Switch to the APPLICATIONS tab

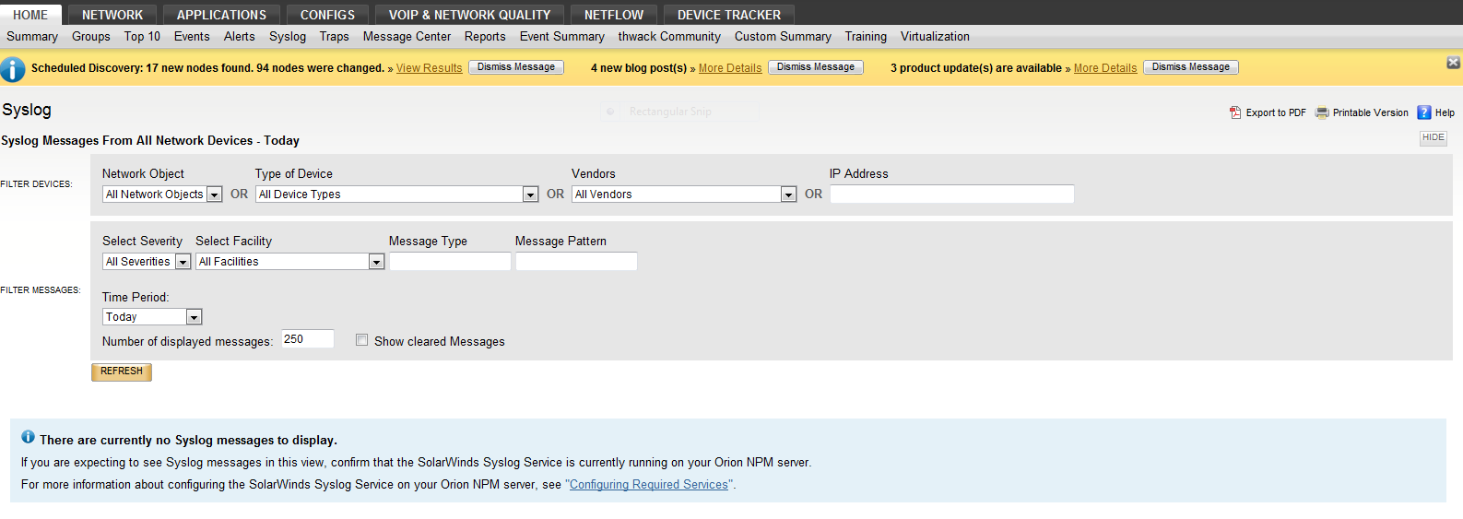click(221, 15)
